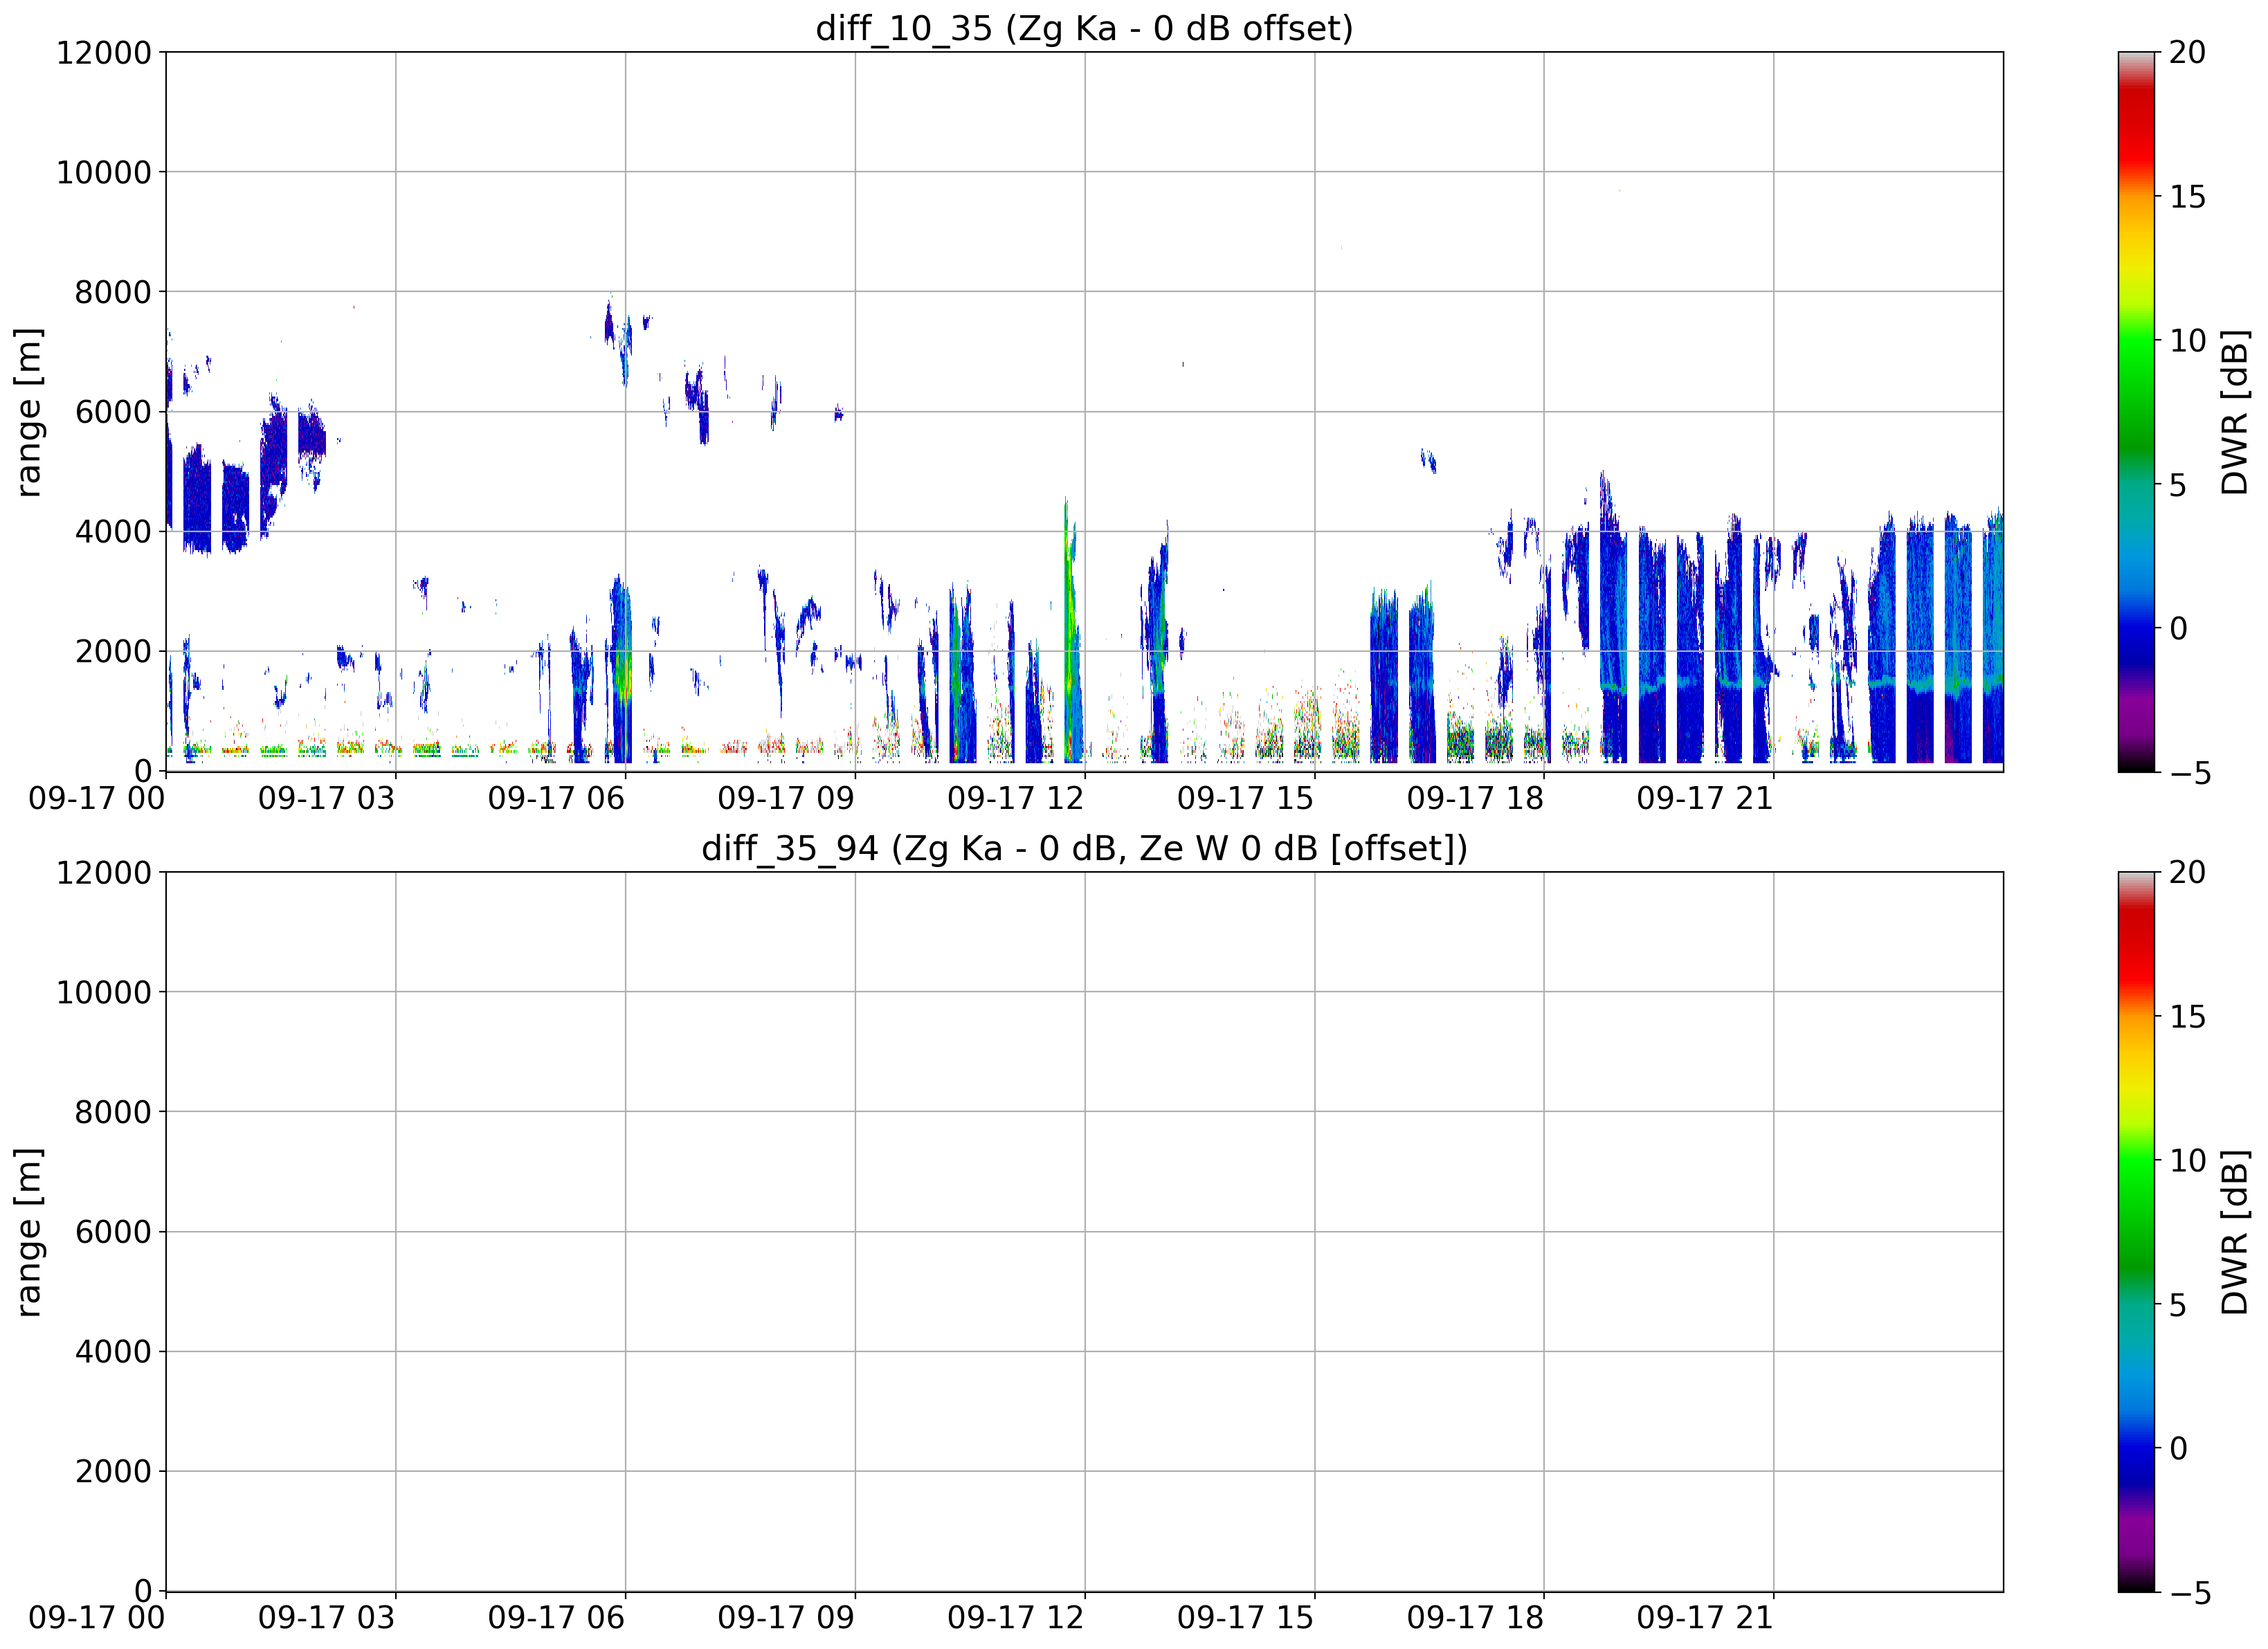Image resolution: width=2268 pixels, height=1649 pixels.
Task: Select the "range [m]" axis label of diff_10_35
Action: 29,412
